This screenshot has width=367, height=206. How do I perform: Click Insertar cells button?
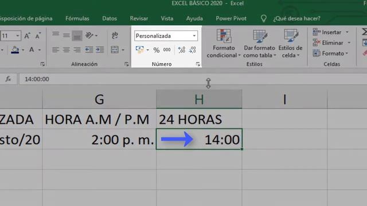click(327, 32)
